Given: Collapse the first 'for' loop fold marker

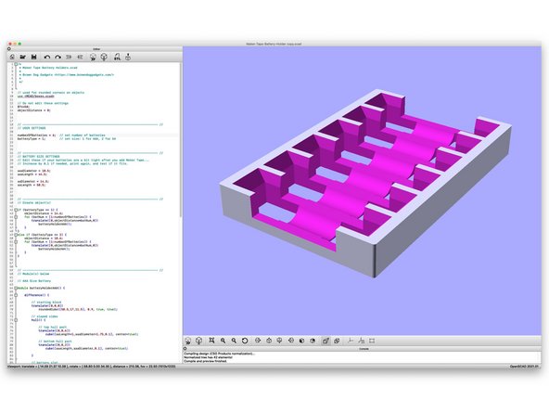Looking at the screenshot, I should [16, 217].
